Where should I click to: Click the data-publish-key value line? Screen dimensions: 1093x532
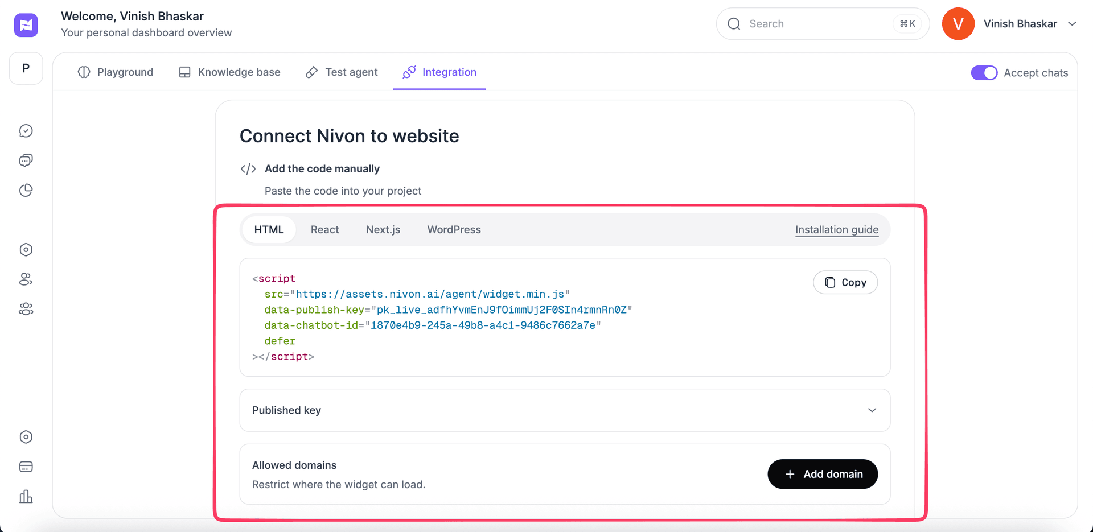click(448, 310)
